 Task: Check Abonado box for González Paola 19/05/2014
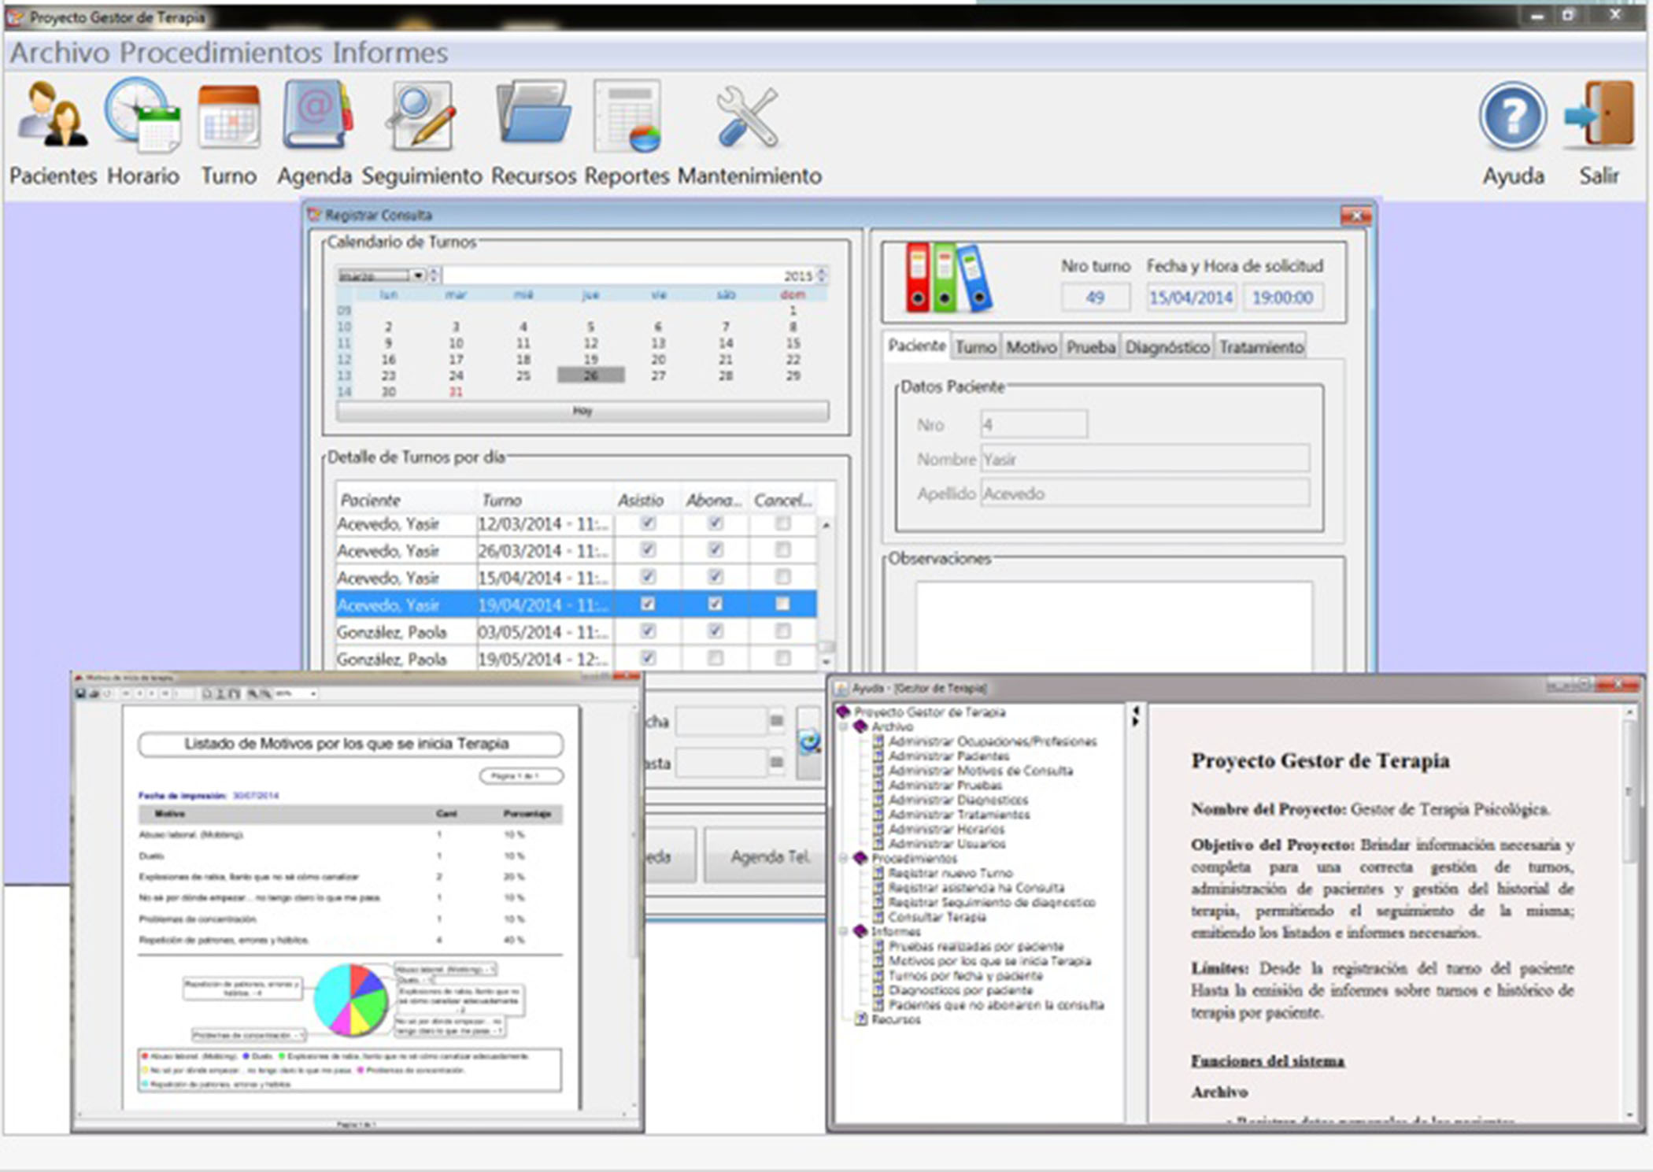coord(715,658)
